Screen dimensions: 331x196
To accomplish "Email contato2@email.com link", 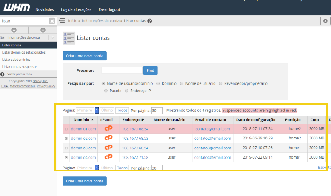I will coord(213,139).
